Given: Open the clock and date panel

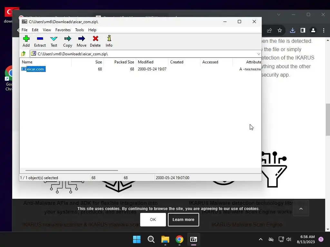Looking at the screenshot, I should click(x=306, y=239).
